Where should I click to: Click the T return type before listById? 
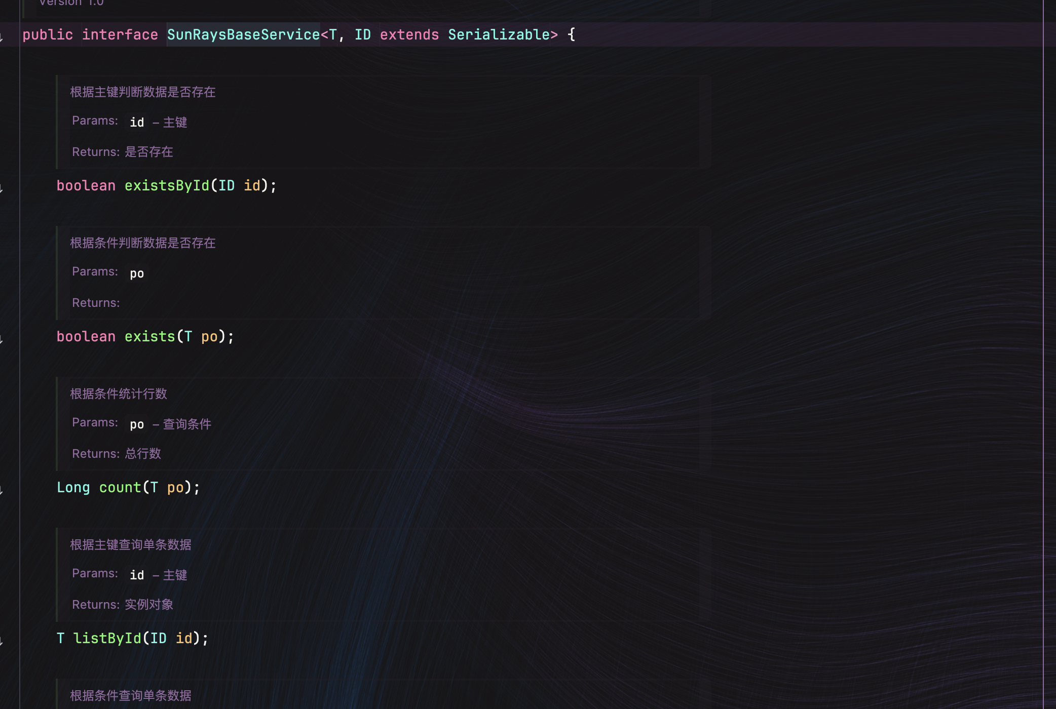[60, 639]
